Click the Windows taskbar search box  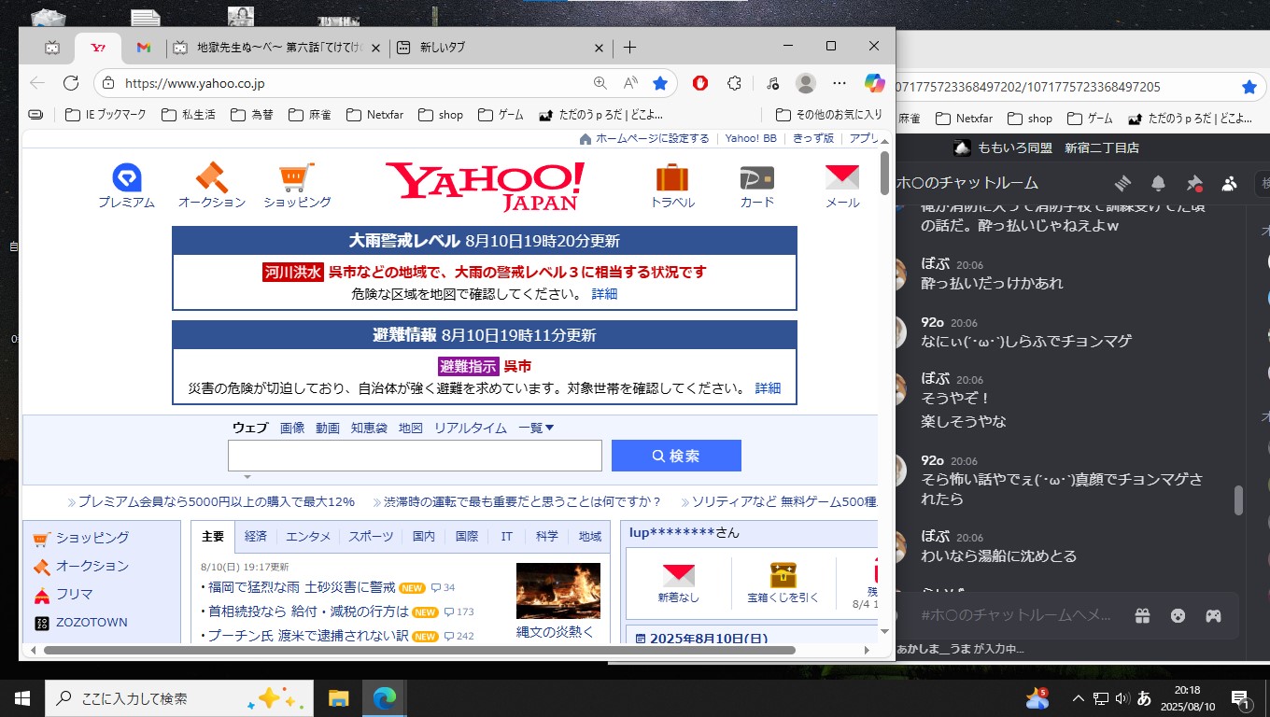pyautogui.click(x=178, y=697)
